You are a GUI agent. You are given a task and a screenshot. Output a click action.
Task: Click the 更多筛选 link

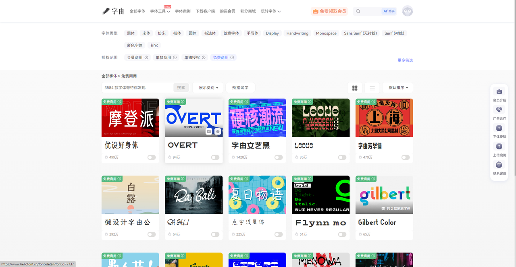coord(405,60)
